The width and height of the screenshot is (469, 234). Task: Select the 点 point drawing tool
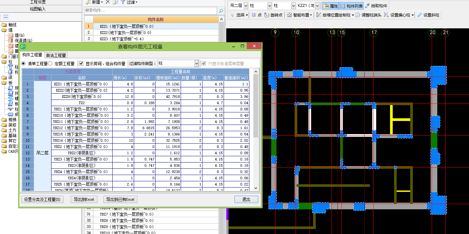coord(257,15)
